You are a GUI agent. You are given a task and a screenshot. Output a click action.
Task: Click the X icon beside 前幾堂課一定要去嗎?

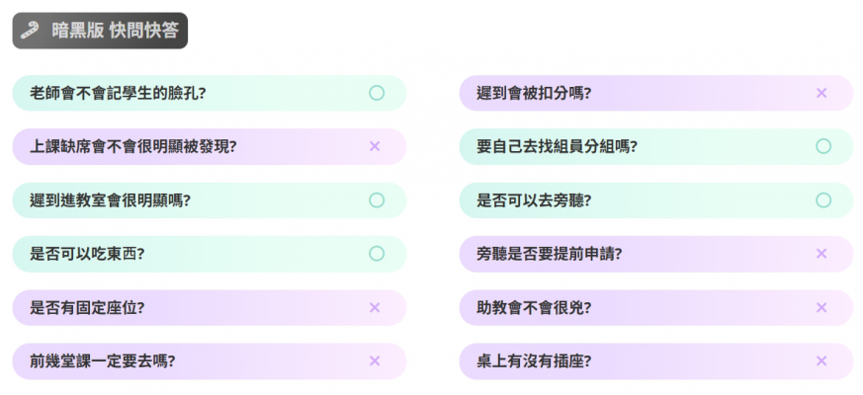coord(375,360)
